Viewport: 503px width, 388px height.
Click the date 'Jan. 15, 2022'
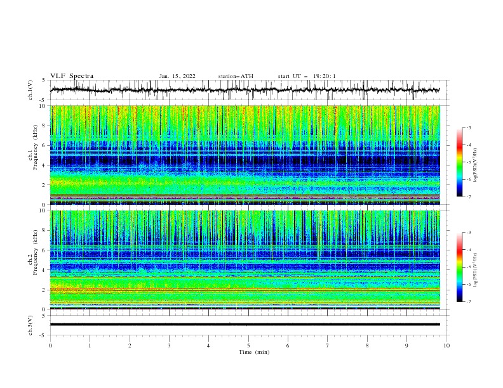(177, 76)
